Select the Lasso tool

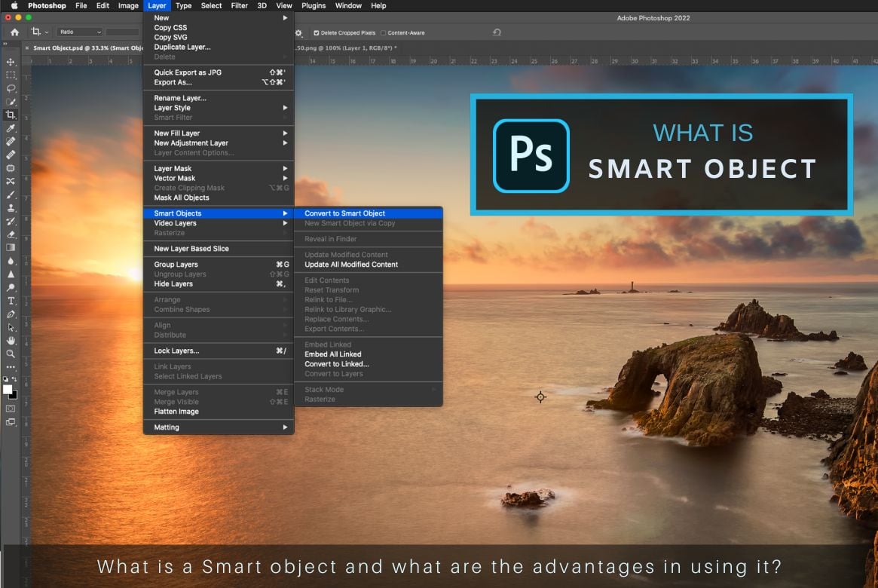tap(11, 88)
